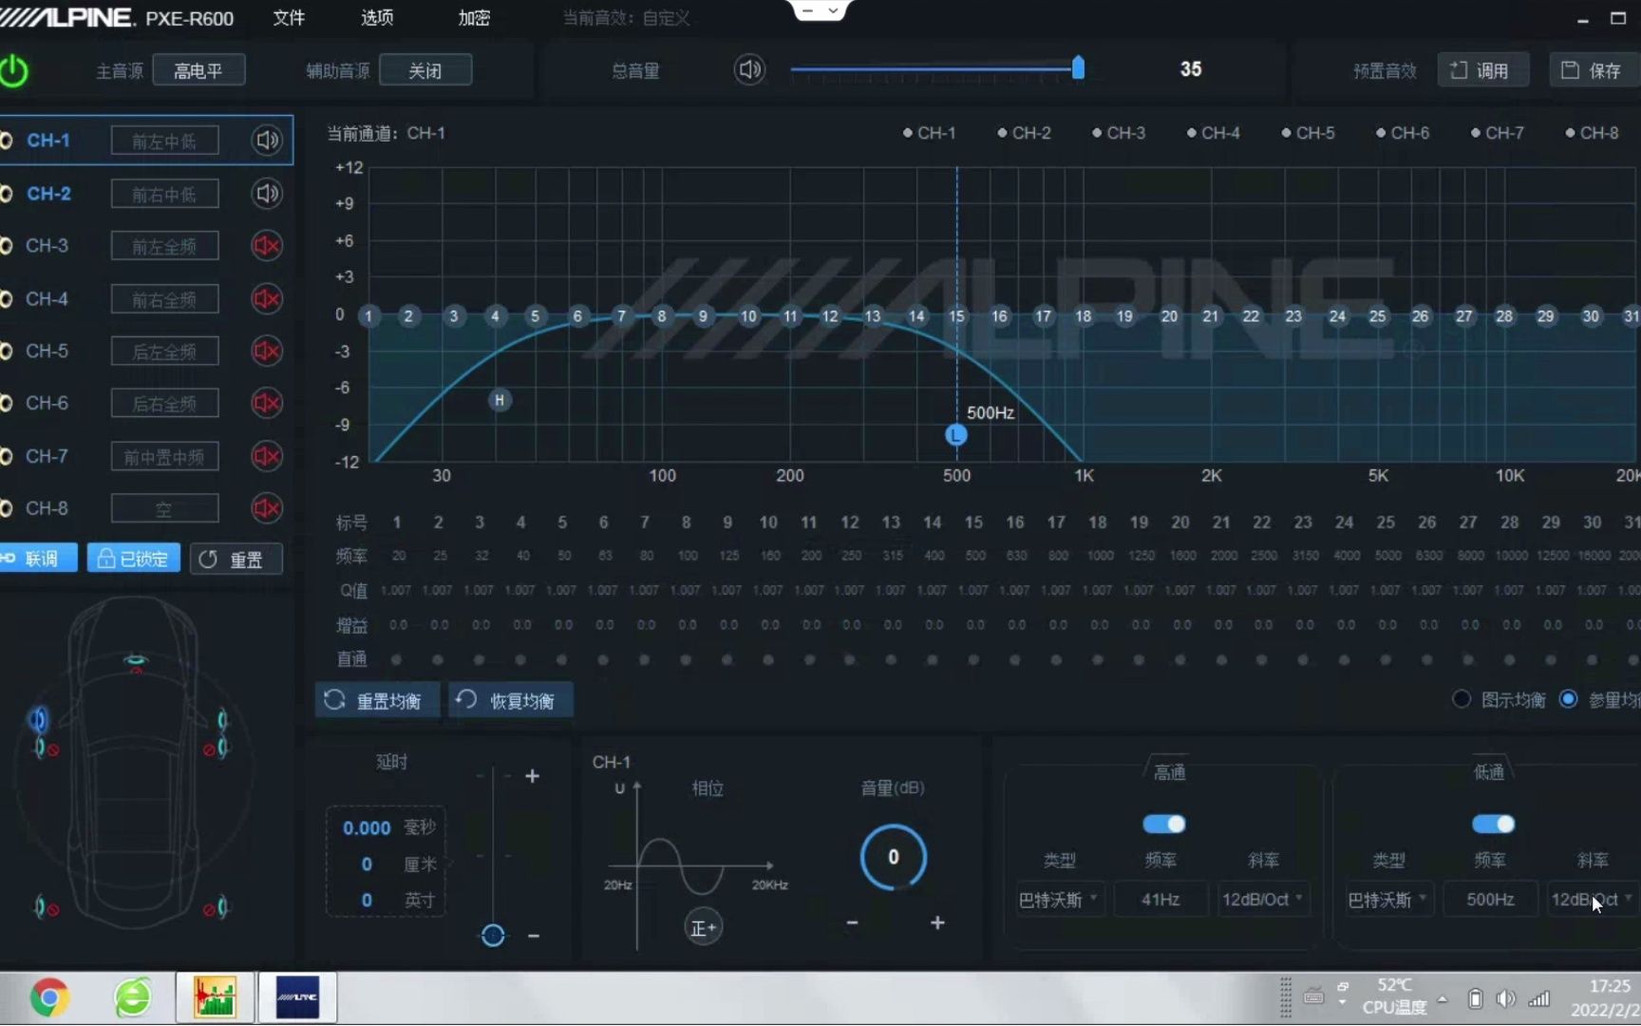Open the high-pass 类型 巴特沃斯 dropdown
The width and height of the screenshot is (1641, 1026).
pos(1059,899)
